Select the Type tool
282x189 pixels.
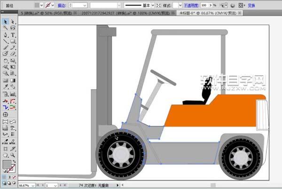[13, 35]
